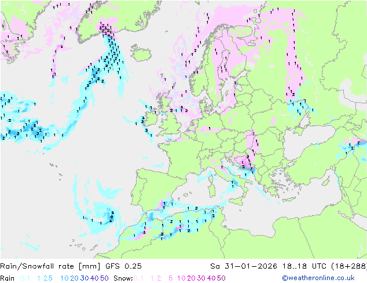This screenshot has height=283, width=367.
Task: Pick the Rain 20 legend color value
Action: (75, 278)
